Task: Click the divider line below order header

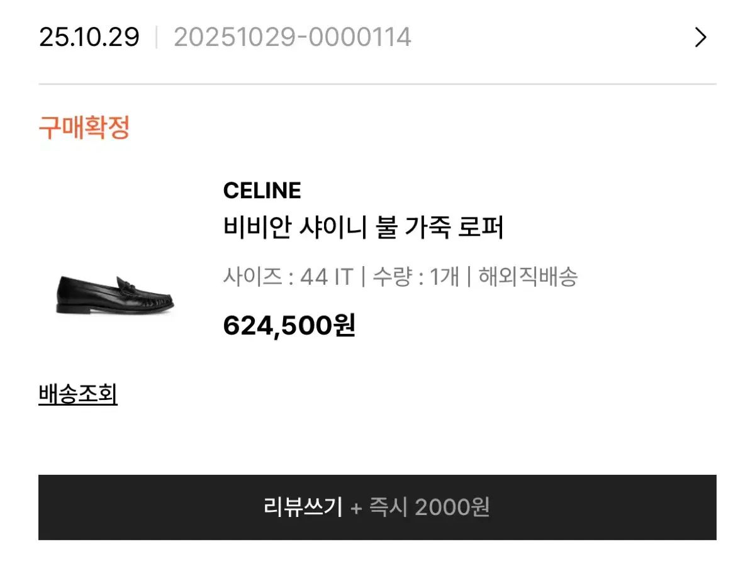Action: [x=377, y=84]
